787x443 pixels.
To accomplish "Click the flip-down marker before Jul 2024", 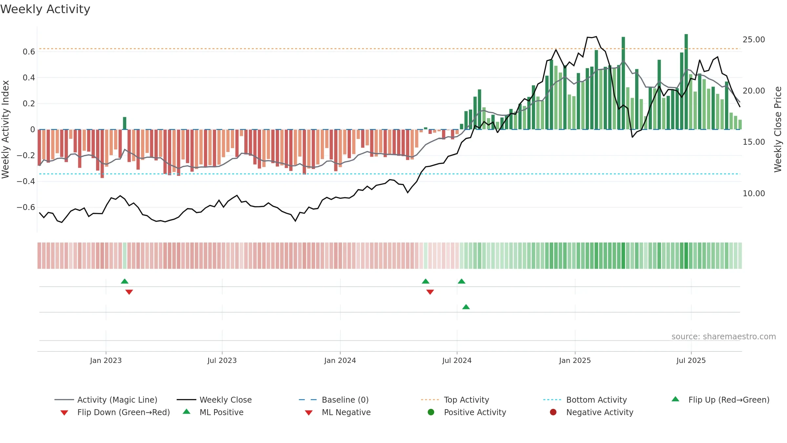I will coord(430,292).
